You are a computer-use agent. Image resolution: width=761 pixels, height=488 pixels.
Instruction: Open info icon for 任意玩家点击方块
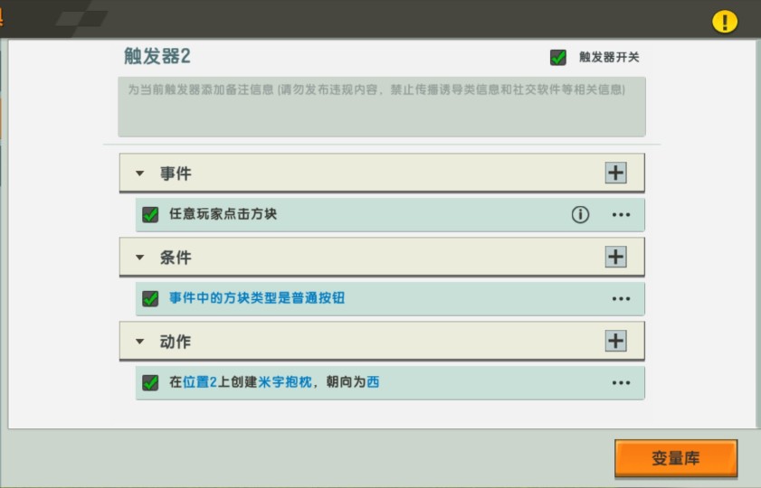point(580,214)
